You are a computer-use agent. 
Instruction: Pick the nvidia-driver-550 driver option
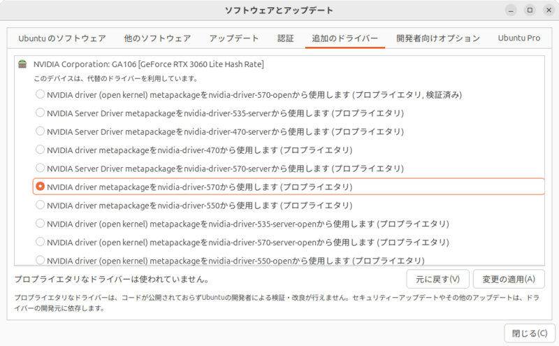[x=41, y=206]
